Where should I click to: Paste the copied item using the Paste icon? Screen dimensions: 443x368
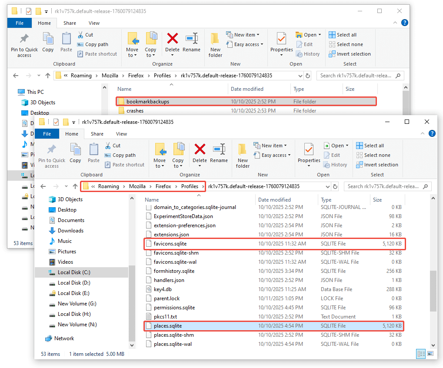pyautogui.click(x=93, y=154)
